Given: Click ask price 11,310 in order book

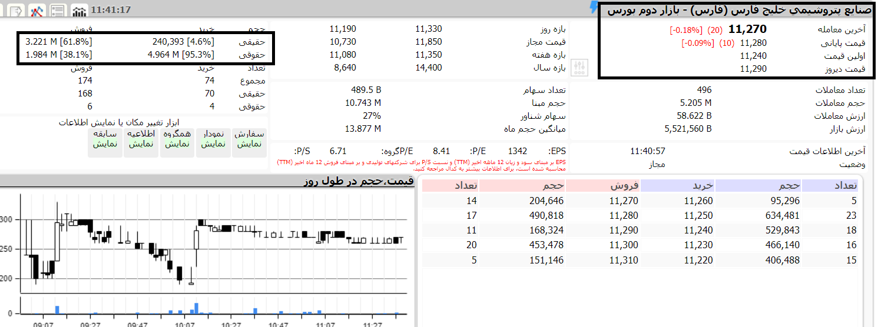Looking at the screenshot, I should coord(624,260).
